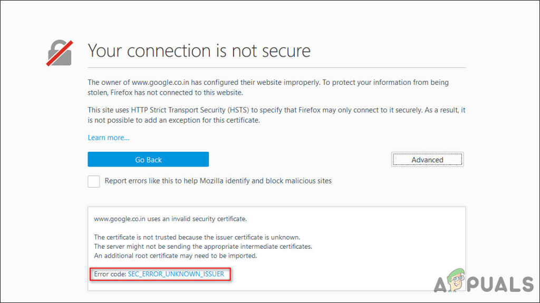This screenshot has height=303, width=540.
Task: Click the crossed-out padlock icon
Action: pos(60,53)
